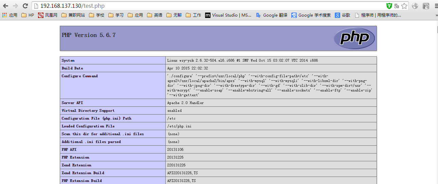Expand the bookmarks overflow chevron
The height and width of the screenshot is (184, 438).
click(436, 15)
